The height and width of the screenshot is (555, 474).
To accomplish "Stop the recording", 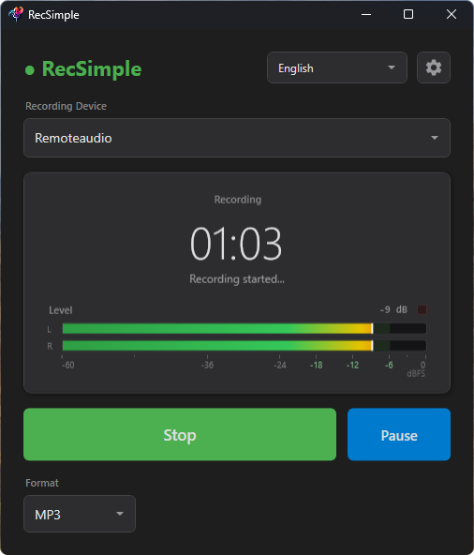I will pyautogui.click(x=180, y=434).
